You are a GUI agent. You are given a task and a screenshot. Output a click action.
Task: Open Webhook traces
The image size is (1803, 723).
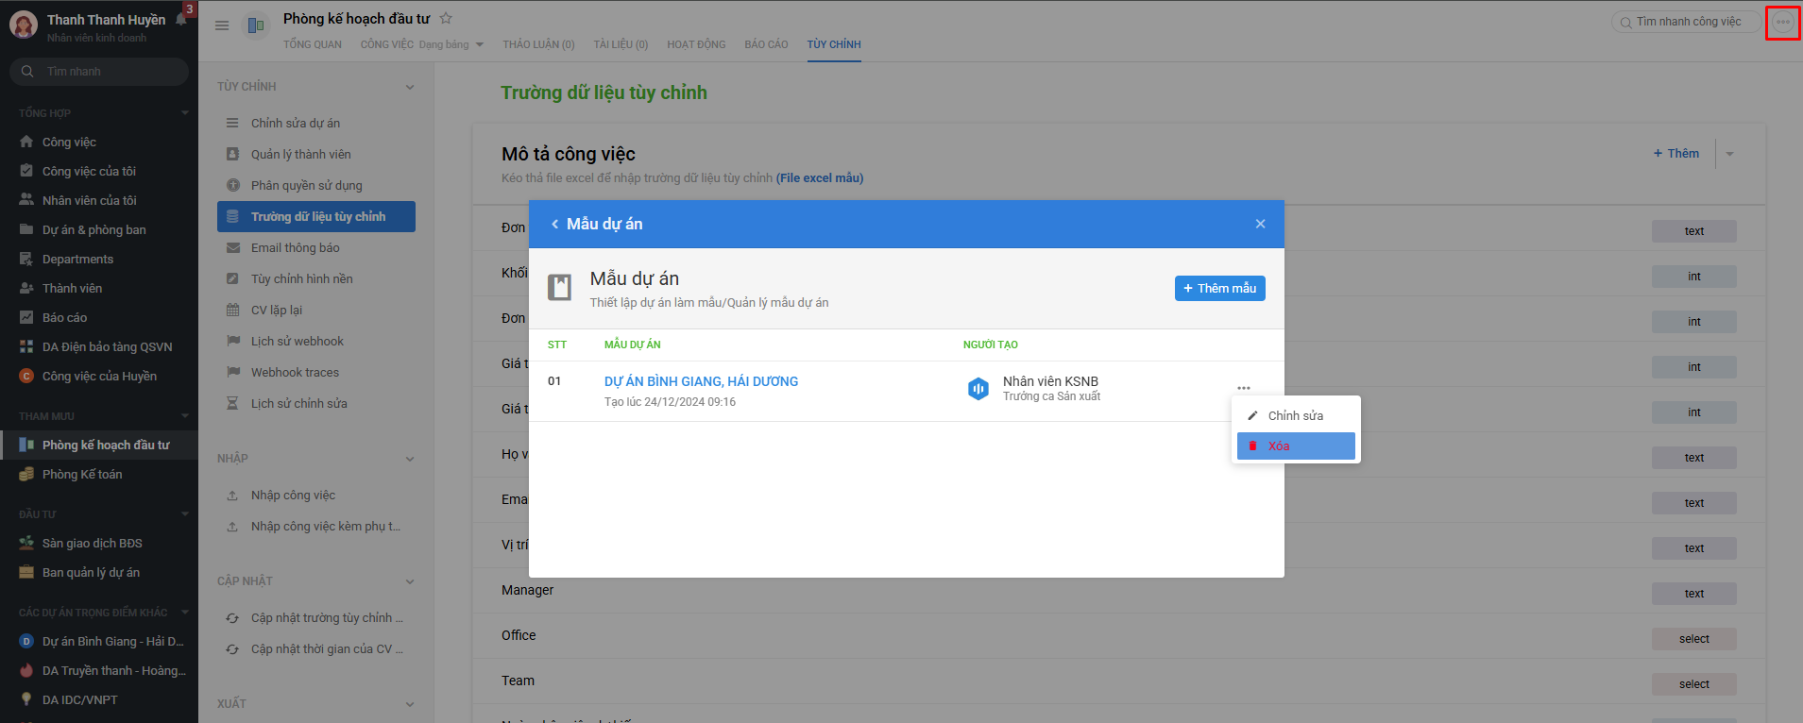point(316,372)
